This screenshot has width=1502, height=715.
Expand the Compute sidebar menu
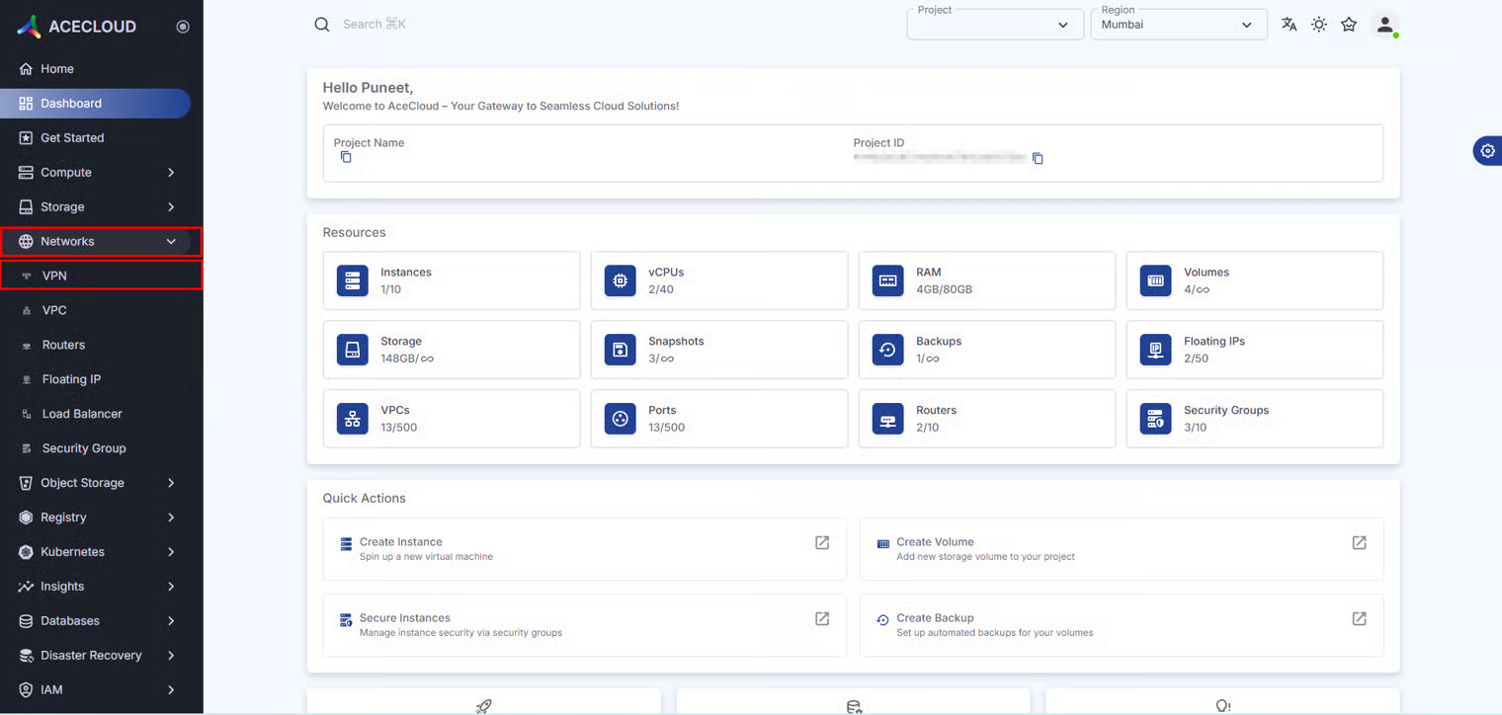point(97,172)
